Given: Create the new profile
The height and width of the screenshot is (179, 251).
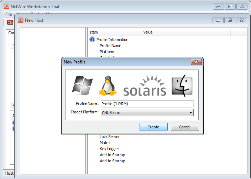Looking at the screenshot, I should click(153, 127).
